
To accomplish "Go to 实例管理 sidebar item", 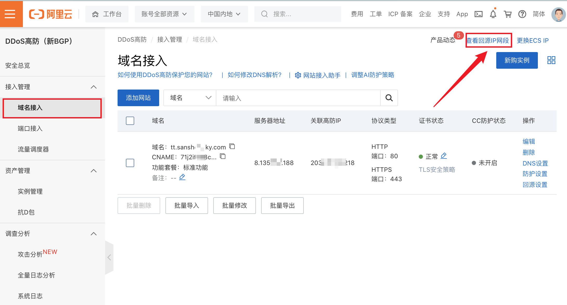I will 30,192.
